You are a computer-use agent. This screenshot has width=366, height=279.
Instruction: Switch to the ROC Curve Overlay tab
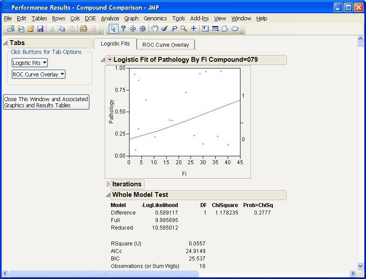[165, 45]
